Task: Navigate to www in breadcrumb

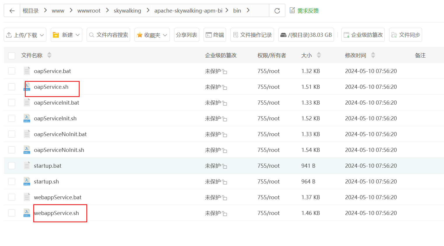Action: [x=58, y=11]
